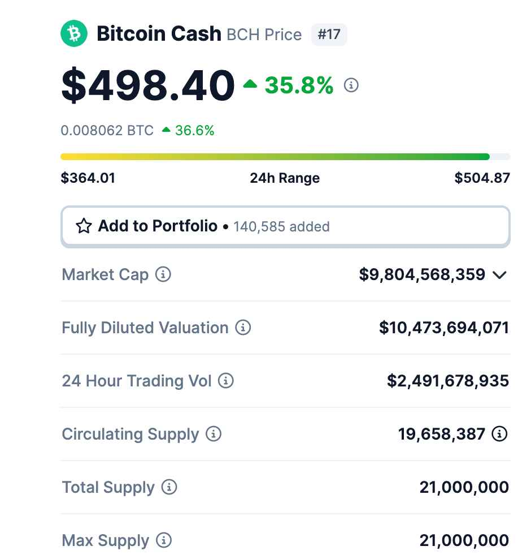Screen dimensions: 531x559
Task: Click the info icon beside 35.8% price change
Action: tap(351, 85)
